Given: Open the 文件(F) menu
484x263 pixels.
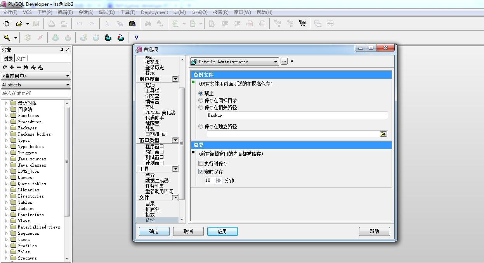Looking at the screenshot, I should point(10,12).
